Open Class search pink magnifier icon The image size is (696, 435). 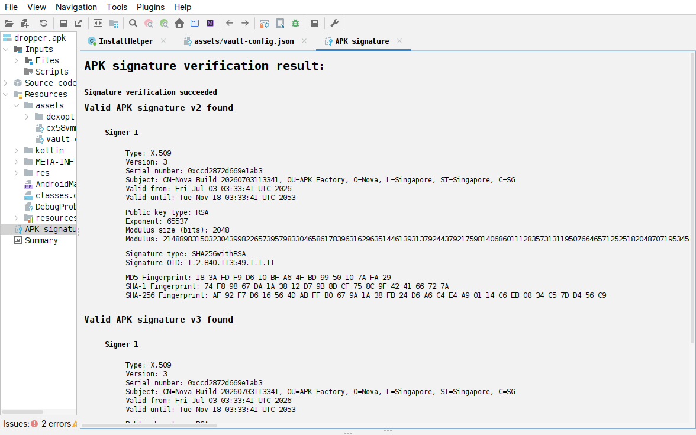tap(149, 23)
